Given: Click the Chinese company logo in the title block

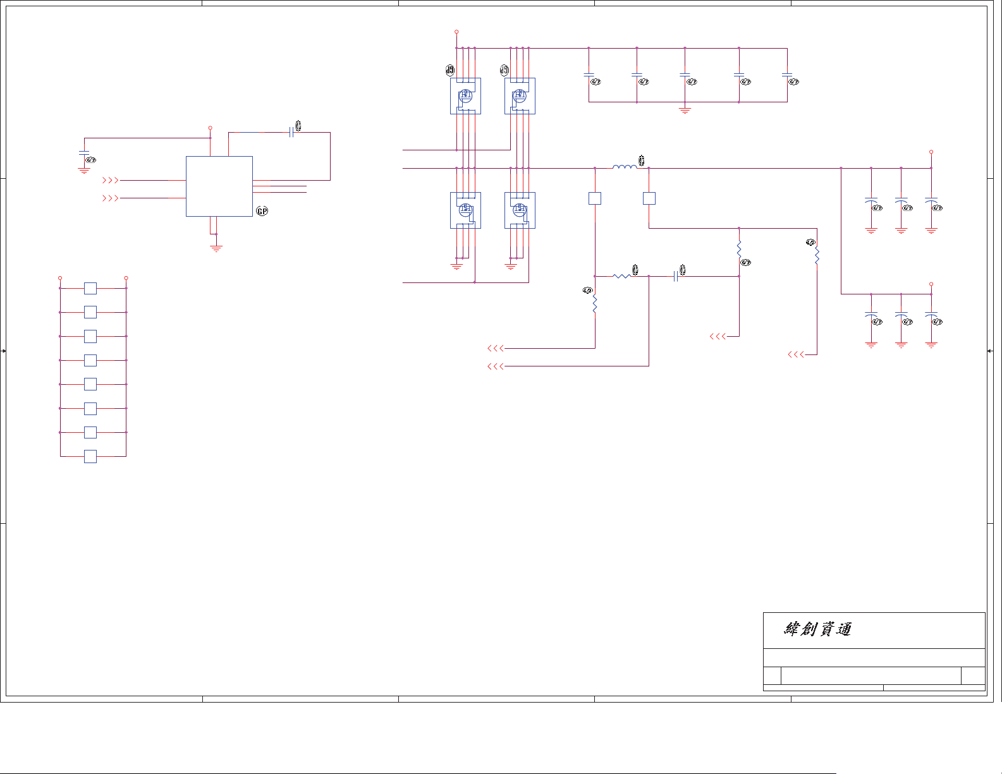Looking at the screenshot, I should click(817, 629).
